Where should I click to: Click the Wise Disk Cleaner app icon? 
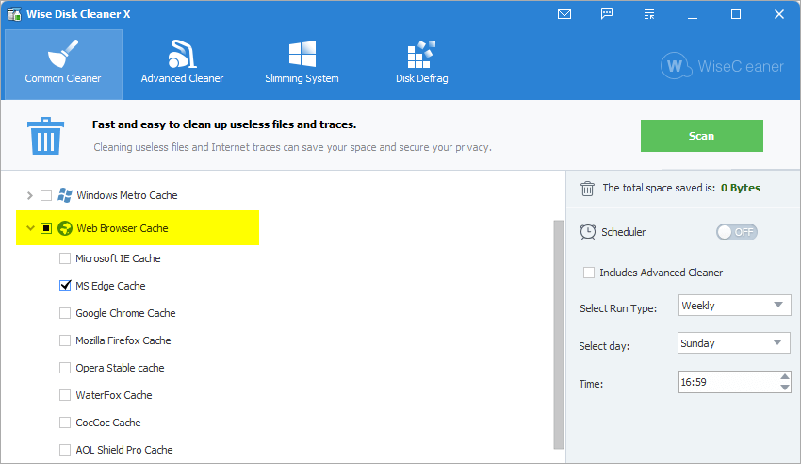click(14, 14)
